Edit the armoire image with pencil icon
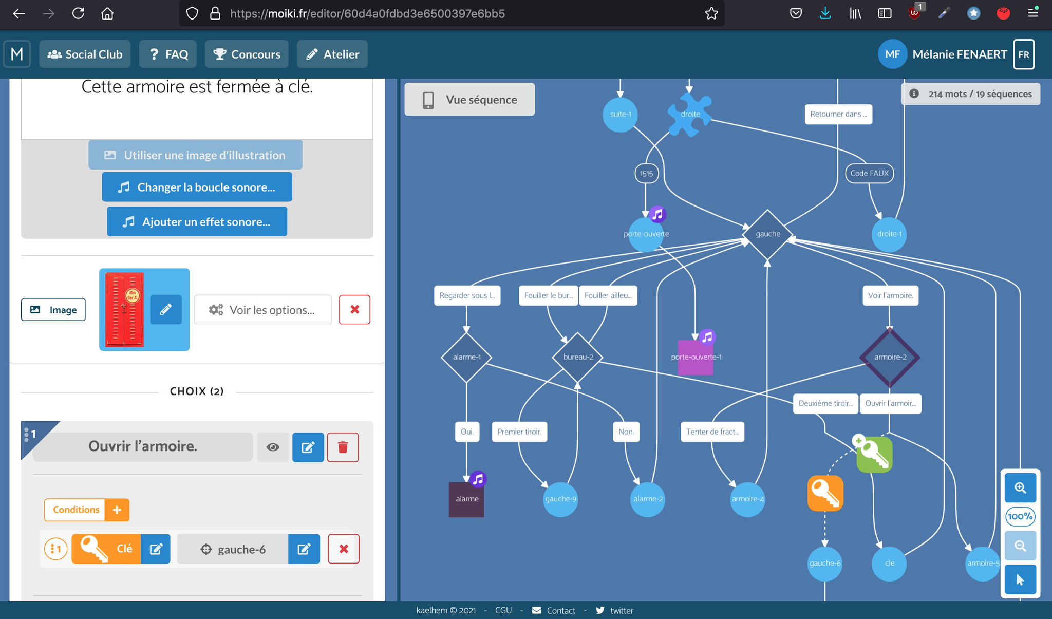This screenshot has width=1052, height=619. tap(165, 309)
